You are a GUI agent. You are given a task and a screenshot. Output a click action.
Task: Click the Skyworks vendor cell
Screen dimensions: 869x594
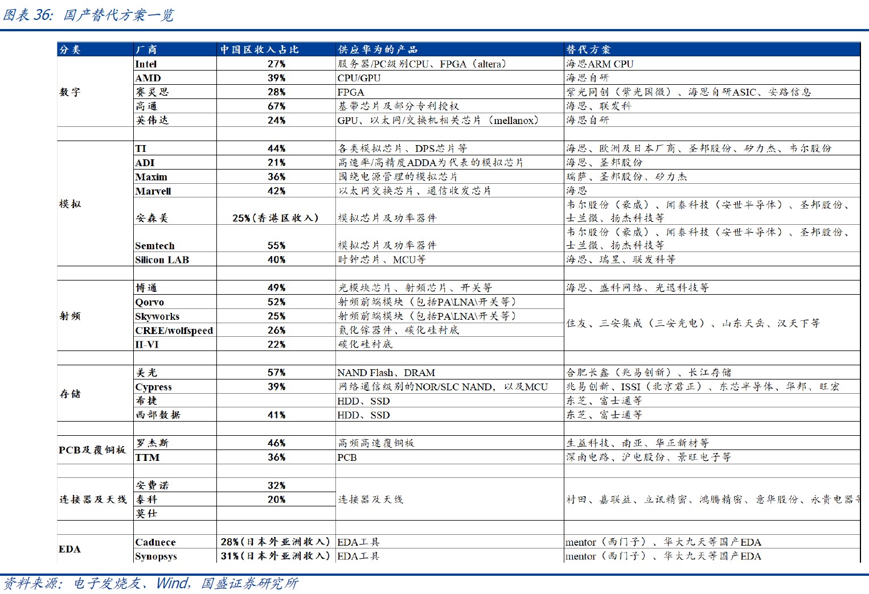pyautogui.click(x=175, y=316)
